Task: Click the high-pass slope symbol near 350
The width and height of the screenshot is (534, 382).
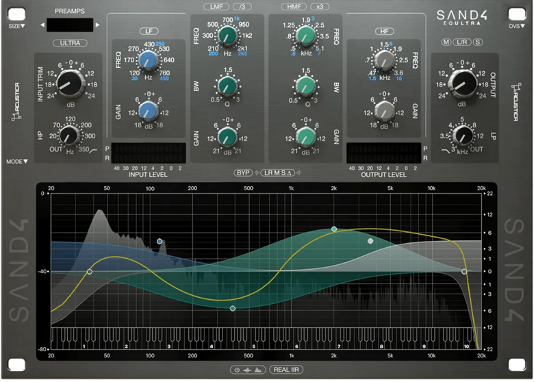Action: point(93,150)
